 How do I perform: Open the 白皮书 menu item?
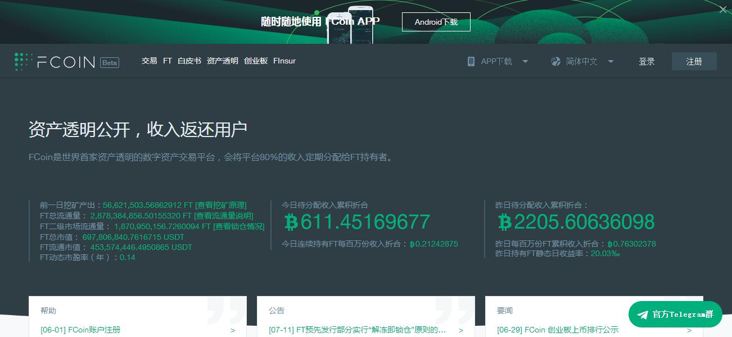[x=189, y=61]
